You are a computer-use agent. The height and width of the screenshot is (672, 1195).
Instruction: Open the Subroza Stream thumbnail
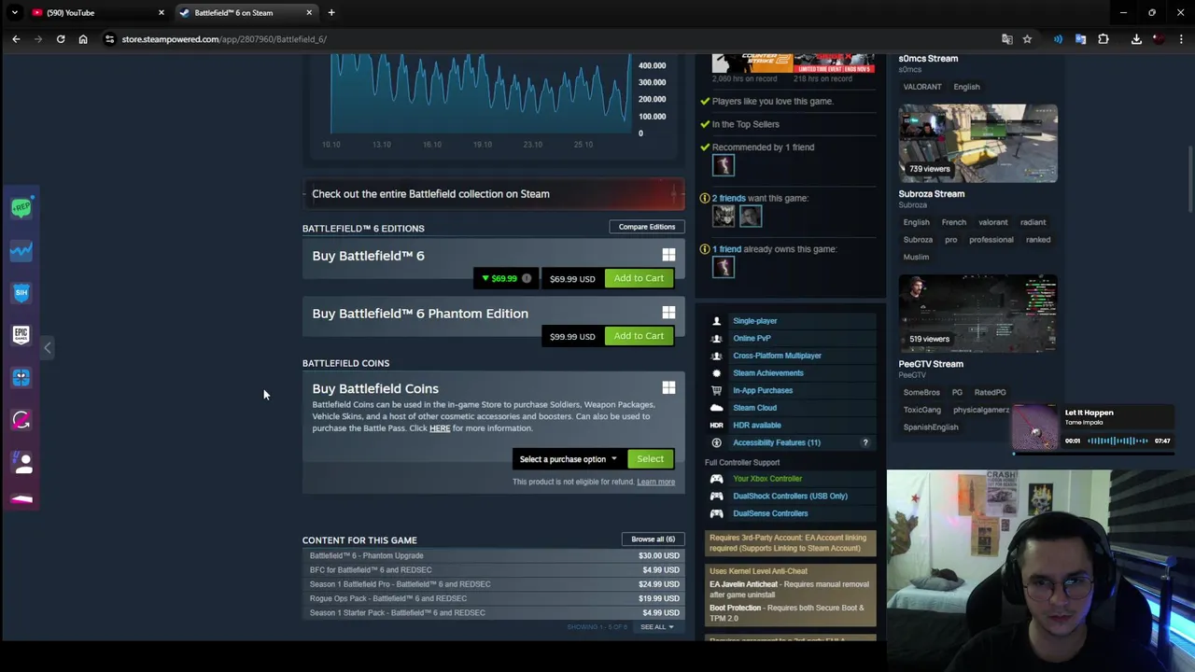pyautogui.click(x=977, y=143)
